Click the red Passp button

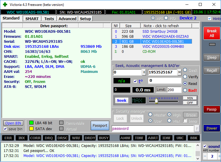point(212,109)
